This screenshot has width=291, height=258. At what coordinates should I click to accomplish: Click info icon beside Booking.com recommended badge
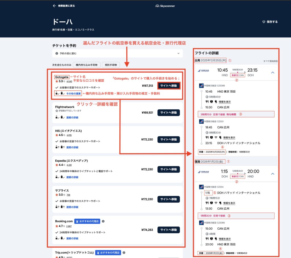(103, 221)
